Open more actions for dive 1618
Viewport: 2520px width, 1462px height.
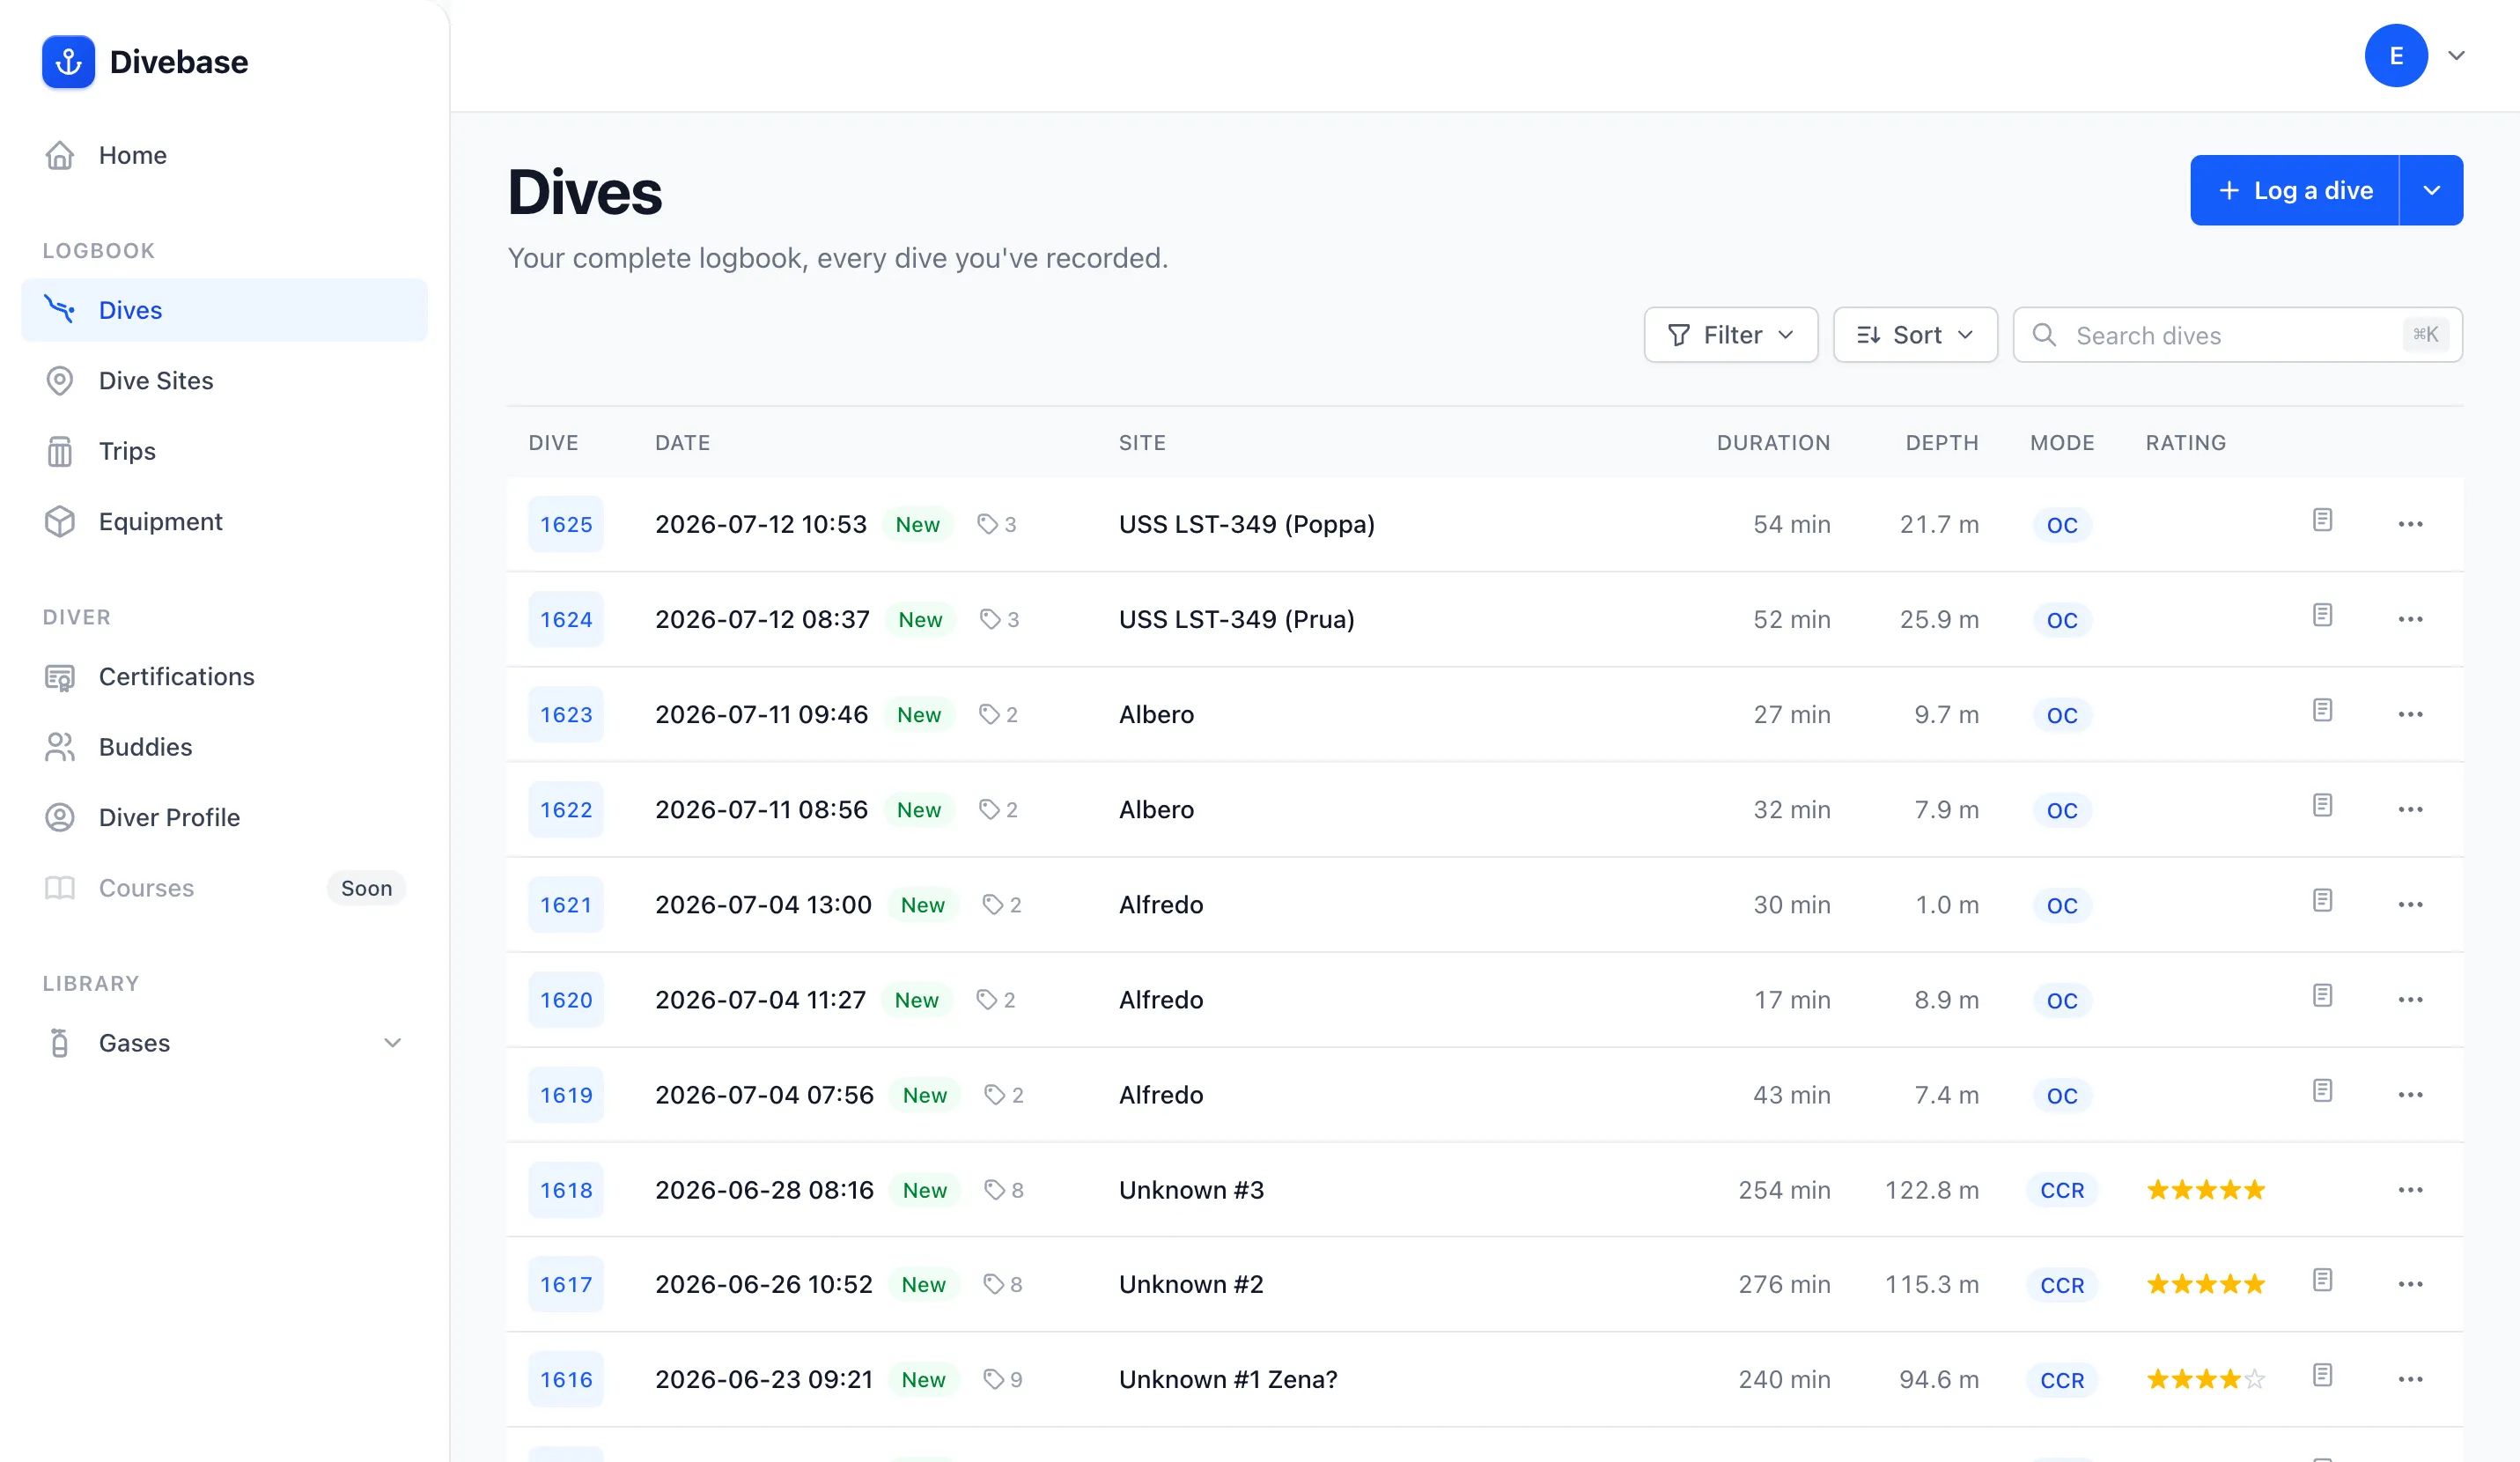(x=2410, y=1190)
